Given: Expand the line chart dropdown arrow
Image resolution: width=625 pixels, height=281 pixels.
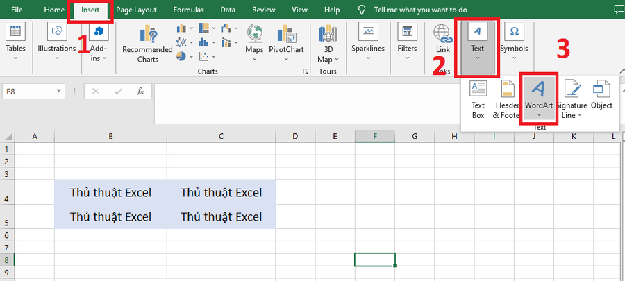Looking at the screenshot, I should click(192, 42).
